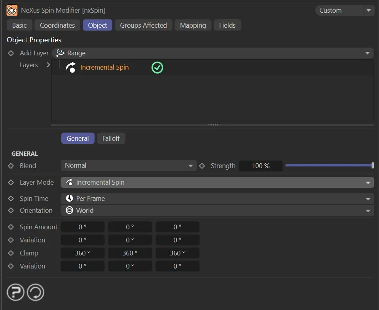Click the globe icon beside World
The image size is (379, 310).
(x=69, y=210)
